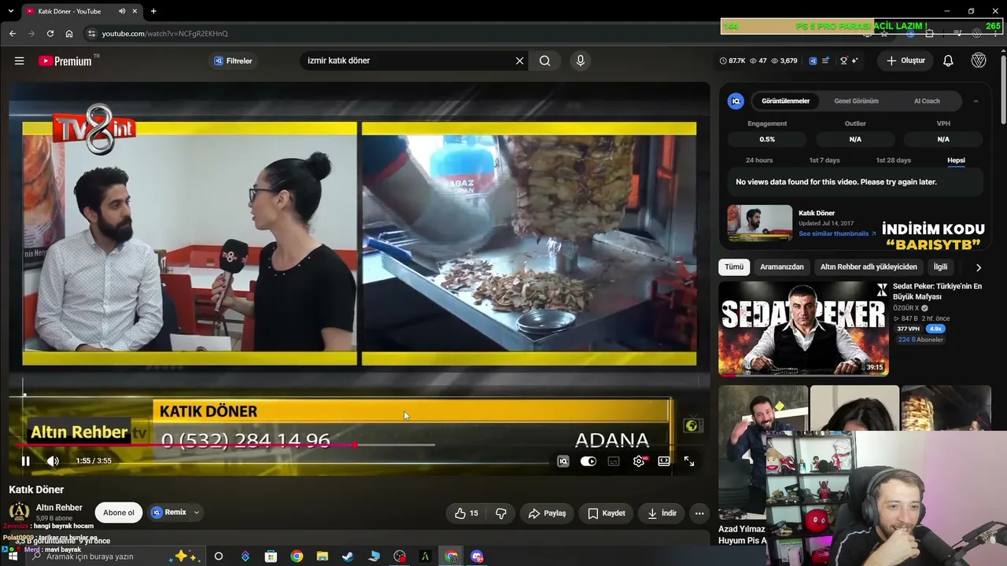Pause the video
Screen dimensions: 1007x566
tap(25, 461)
